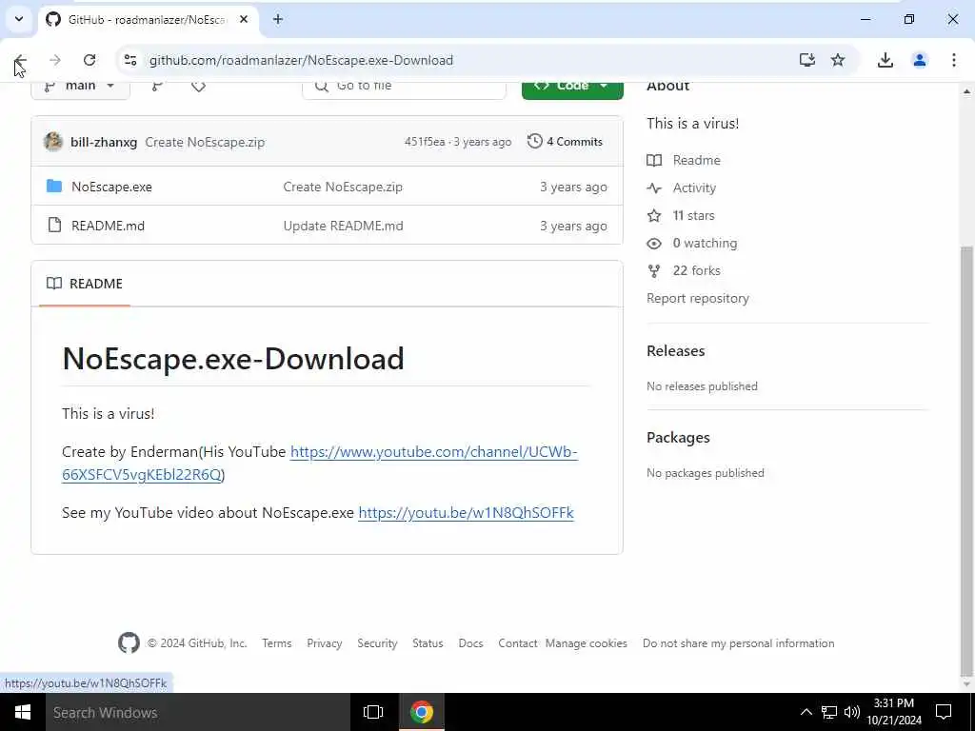Open footer Status link
Viewport: 975px width, 731px height.
pos(428,643)
